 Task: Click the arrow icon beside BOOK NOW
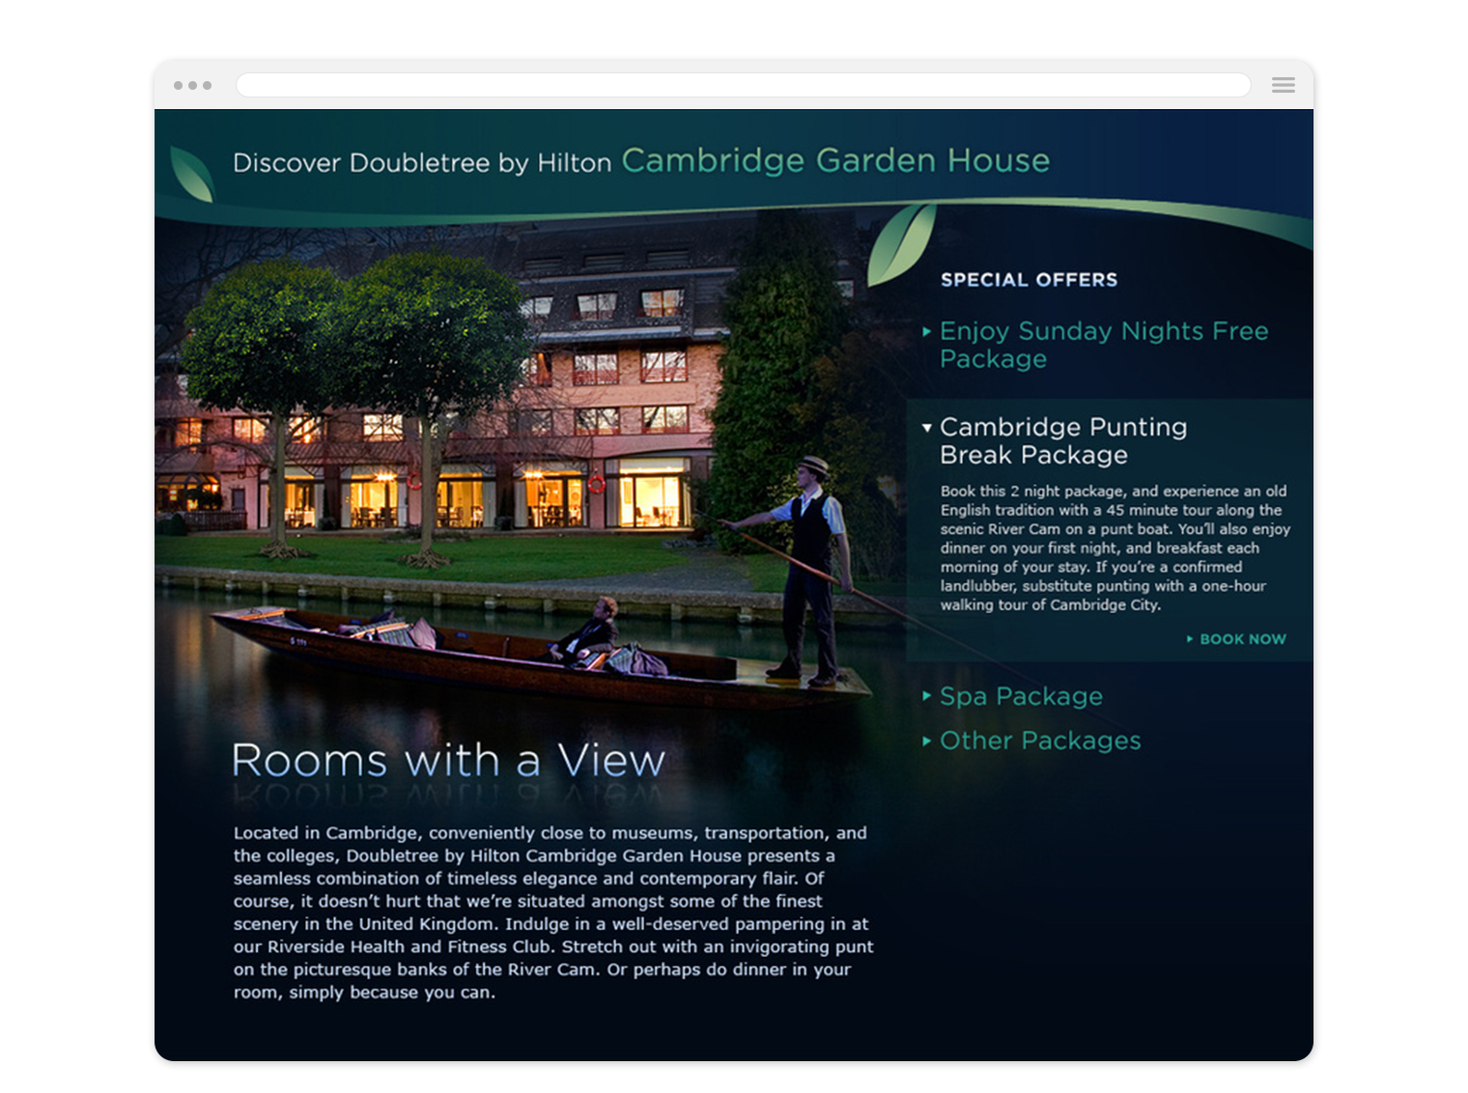[1191, 638]
